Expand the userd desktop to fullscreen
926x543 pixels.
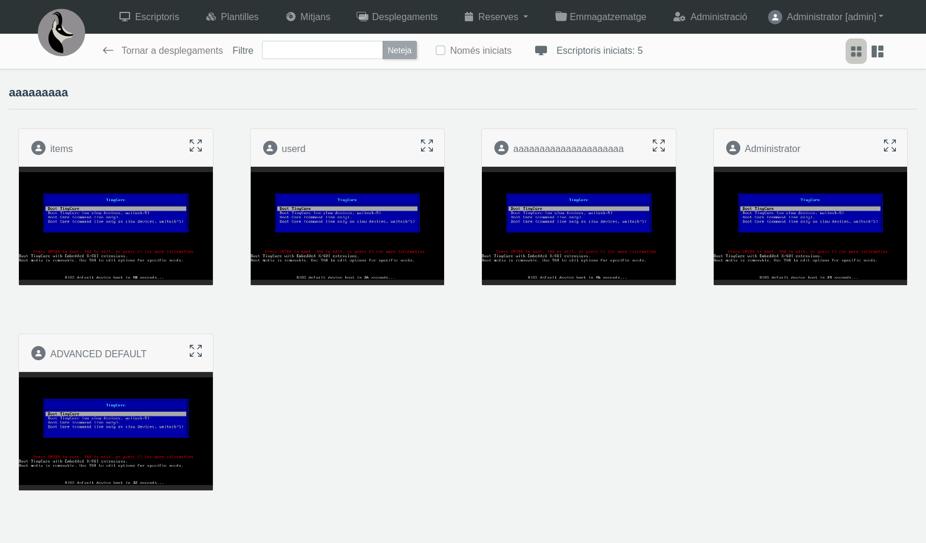tap(427, 146)
